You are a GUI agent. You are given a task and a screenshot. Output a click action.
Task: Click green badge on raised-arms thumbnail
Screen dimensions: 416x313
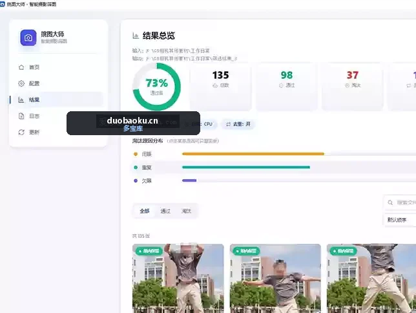[x=149, y=251]
